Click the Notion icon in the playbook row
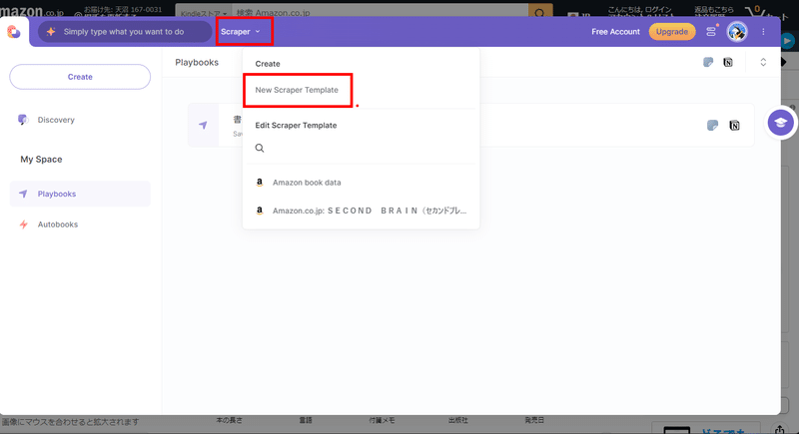 (x=734, y=125)
